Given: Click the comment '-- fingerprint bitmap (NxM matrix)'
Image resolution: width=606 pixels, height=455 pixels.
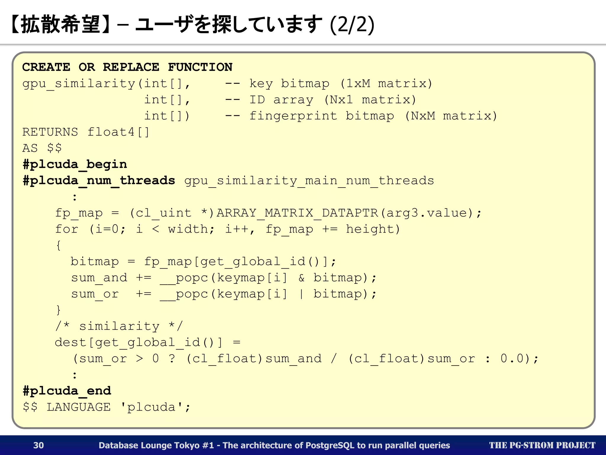Looking at the screenshot, I should point(361,116).
